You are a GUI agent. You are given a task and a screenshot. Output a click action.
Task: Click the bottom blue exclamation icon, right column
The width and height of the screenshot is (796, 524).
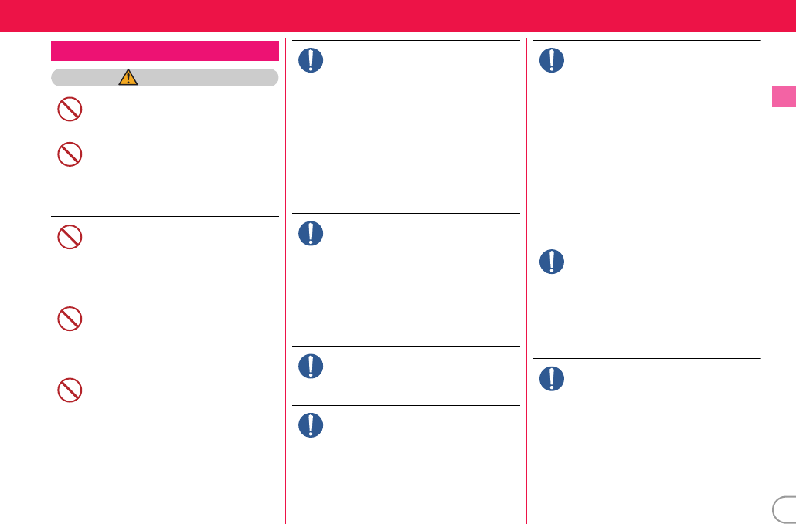coord(552,379)
